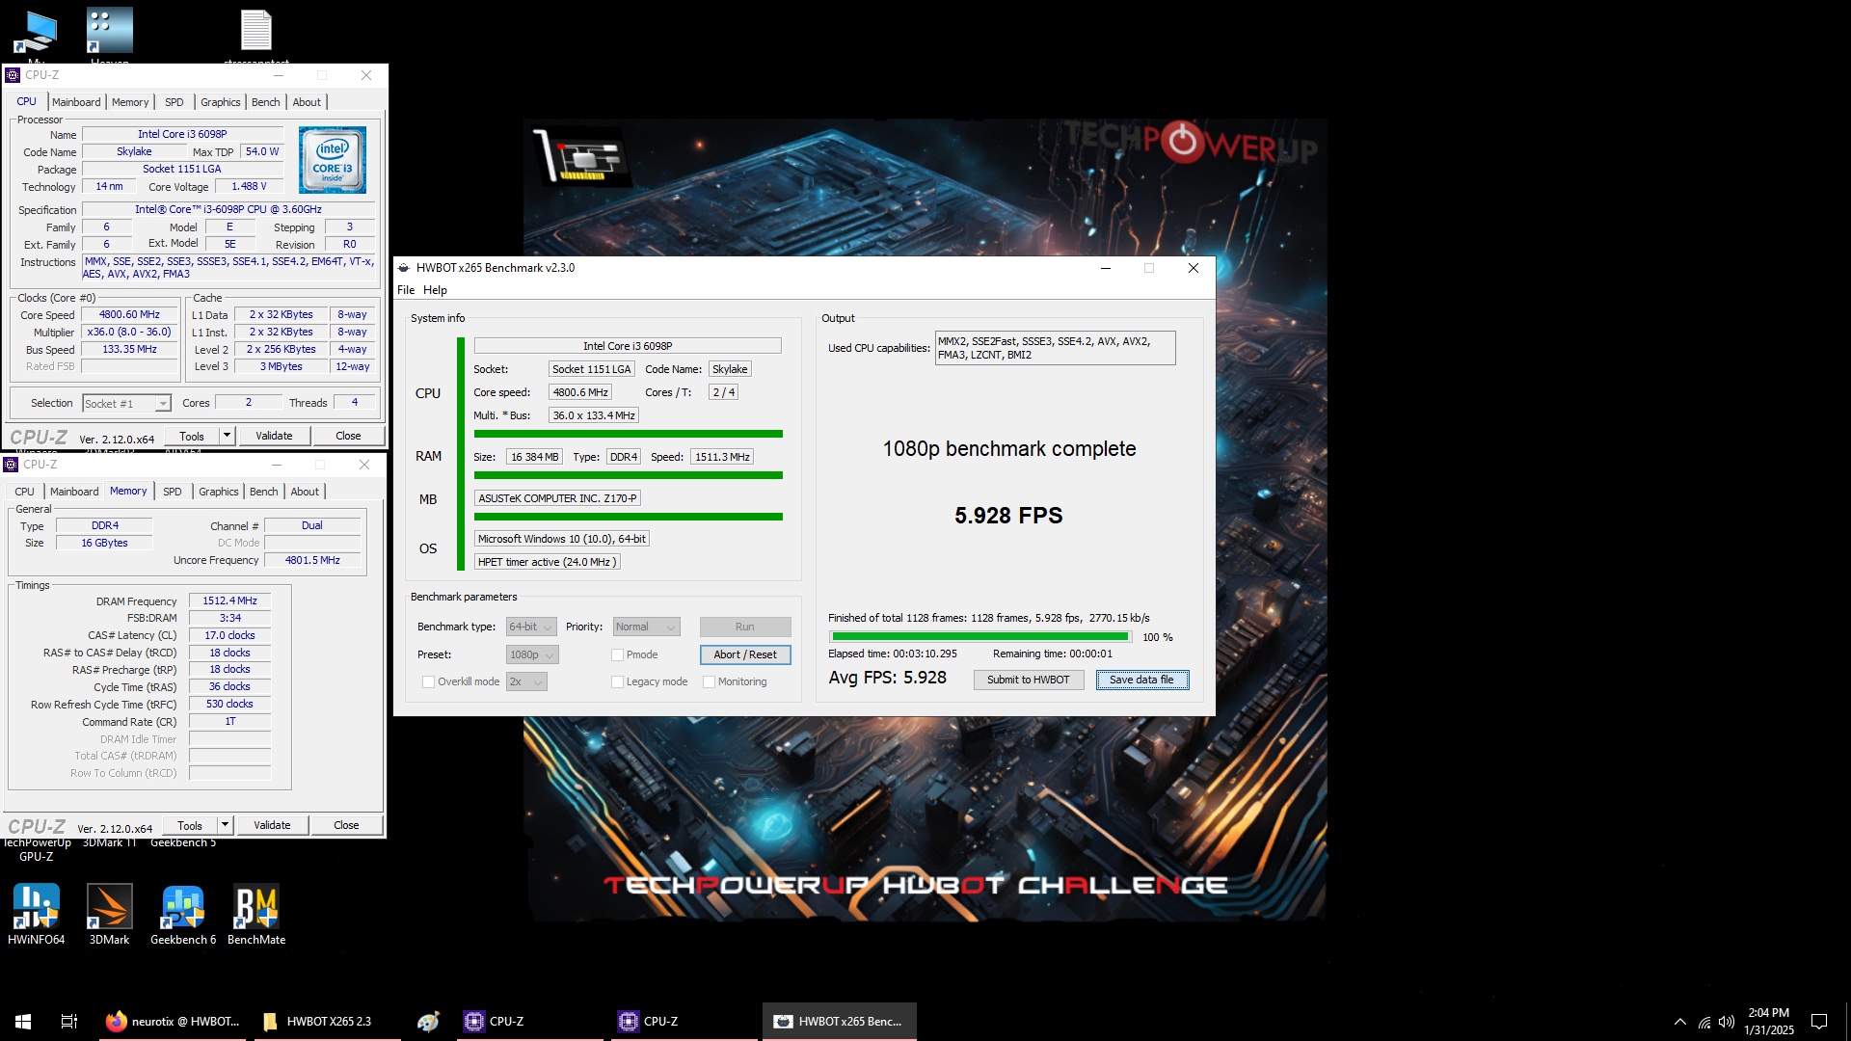Click Validate in upper CPU-Z window
The width and height of the screenshot is (1851, 1041).
274,436
